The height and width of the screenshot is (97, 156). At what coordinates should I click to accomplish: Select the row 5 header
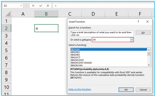click(x=6, y=50)
